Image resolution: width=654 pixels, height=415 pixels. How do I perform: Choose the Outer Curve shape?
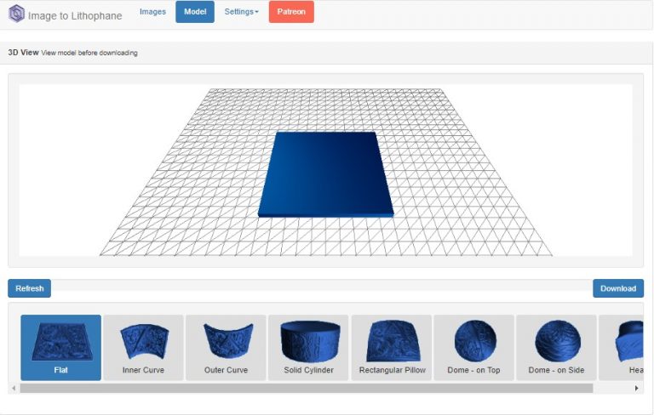(226, 348)
